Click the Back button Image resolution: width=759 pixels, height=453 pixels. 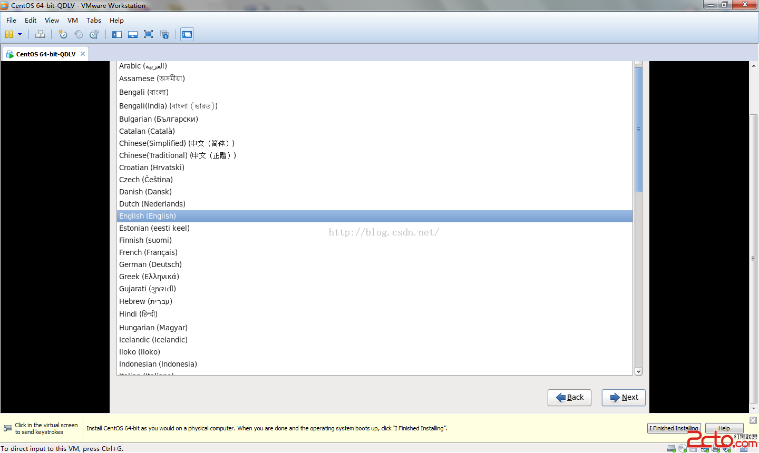tap(570, 398)
